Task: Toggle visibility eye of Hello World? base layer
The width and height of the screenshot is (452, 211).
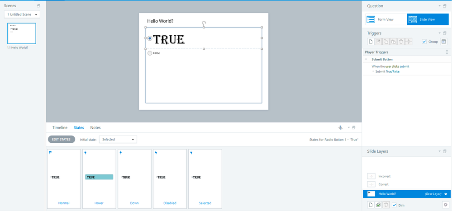Action: pyautogui.click(x=446, y=194)
